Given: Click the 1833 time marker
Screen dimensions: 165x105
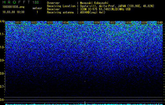Looking at the screenshot, I should 50,23.
